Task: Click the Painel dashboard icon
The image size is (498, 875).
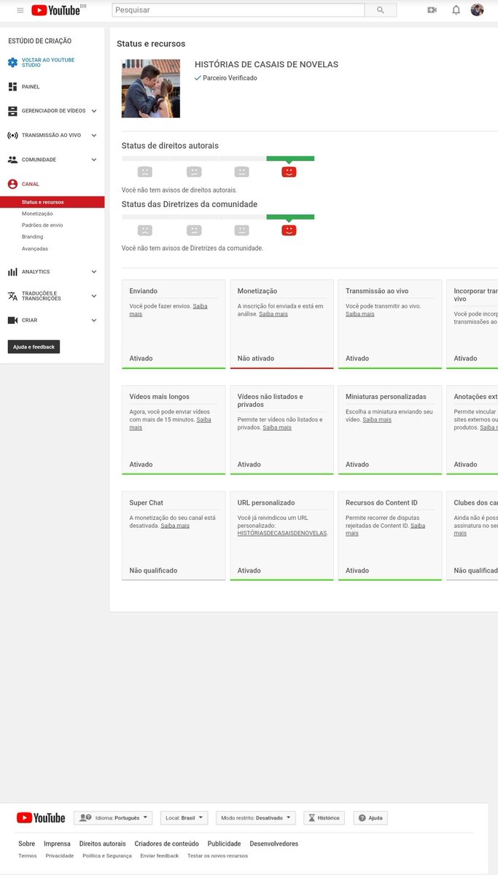Action: pos(12,87)
